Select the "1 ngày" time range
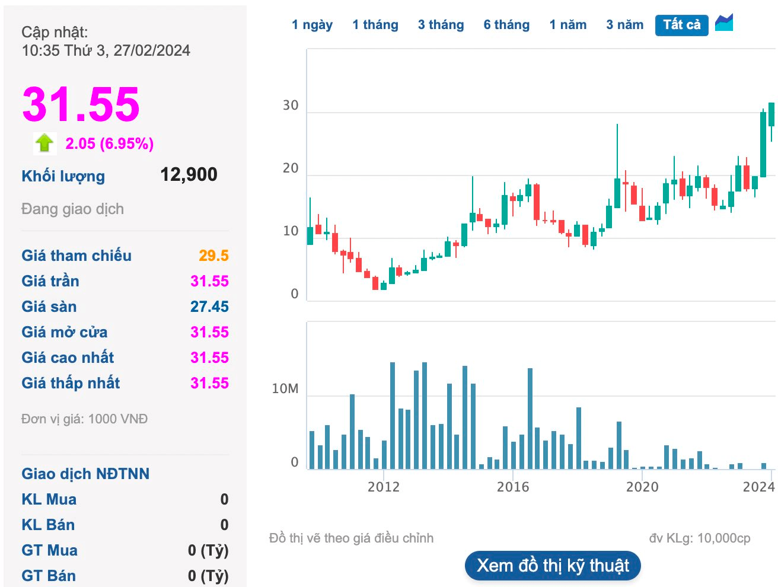Screen dimensions: 778x587 click(313, 24)
